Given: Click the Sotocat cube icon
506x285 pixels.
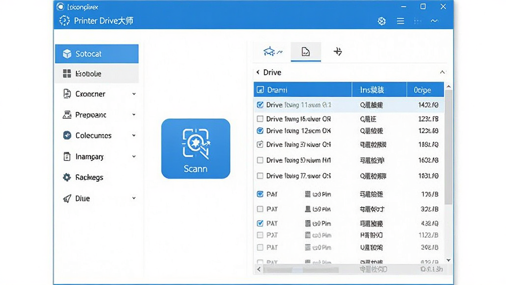Looking at the screenshot, I should pos(67,53).
